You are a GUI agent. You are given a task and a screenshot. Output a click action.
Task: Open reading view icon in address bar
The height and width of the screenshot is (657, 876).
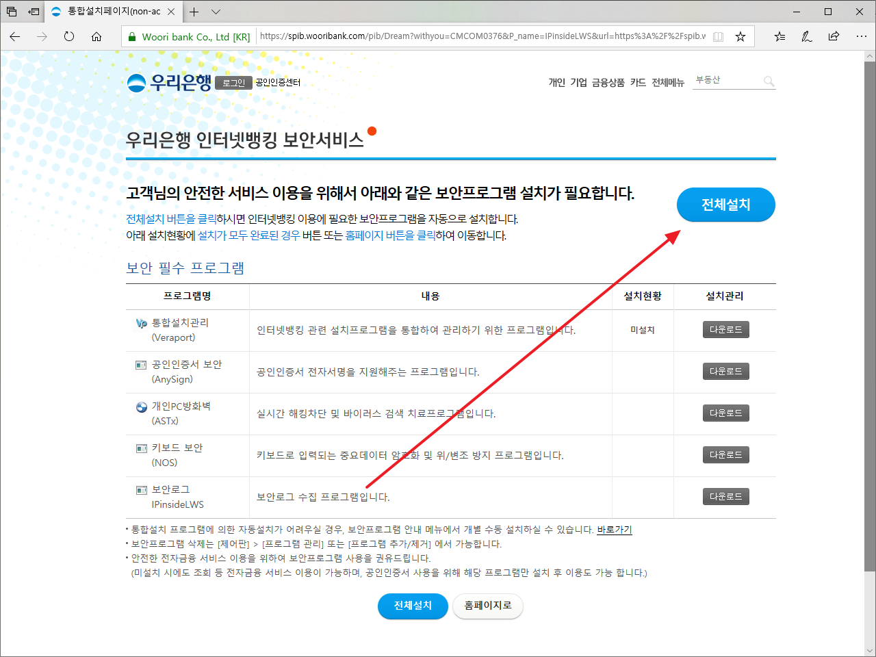(x=718, y=37)
